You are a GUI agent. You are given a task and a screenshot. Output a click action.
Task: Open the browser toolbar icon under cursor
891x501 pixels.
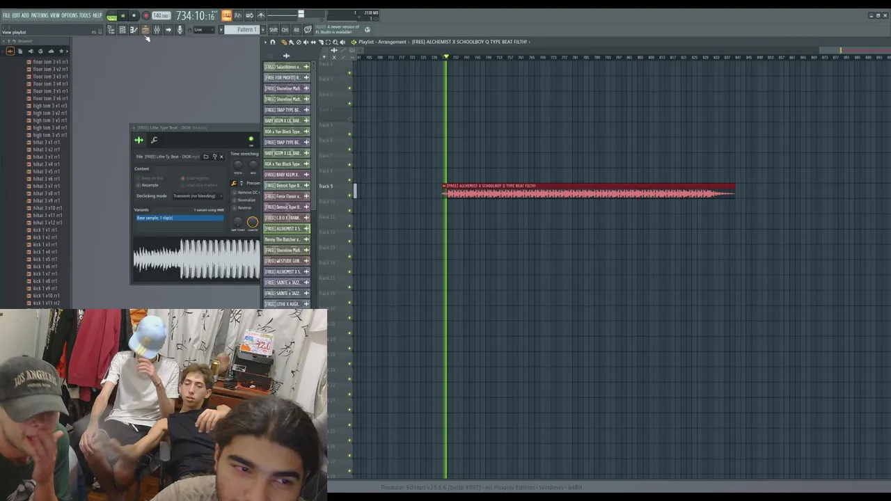pyautogui.click(x=145, y=30)
